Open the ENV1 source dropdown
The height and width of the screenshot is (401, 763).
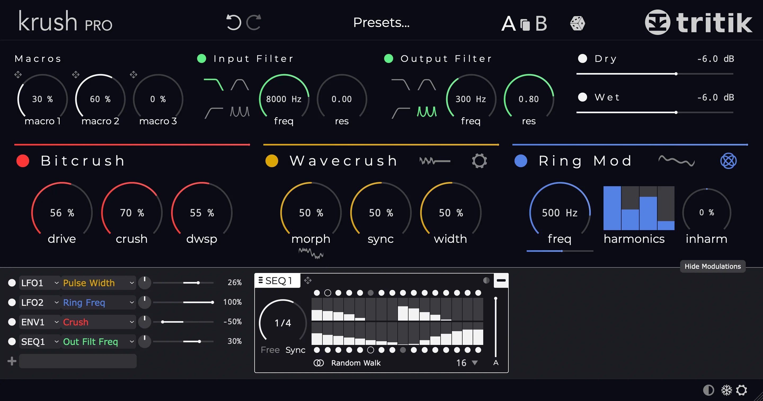(x=40, y=322)
